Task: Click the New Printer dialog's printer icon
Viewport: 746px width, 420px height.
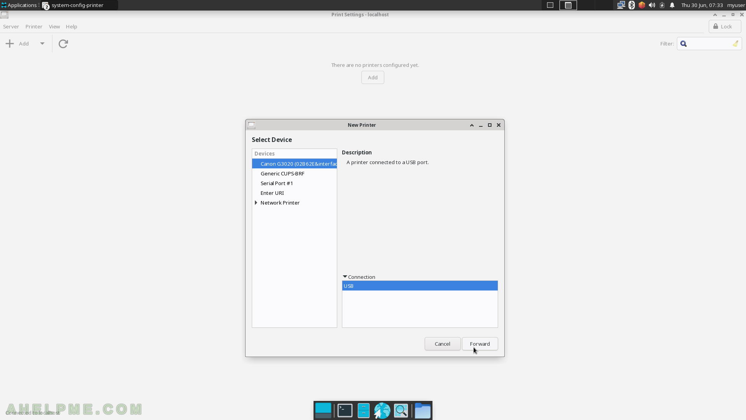Action: coord(251,125)
